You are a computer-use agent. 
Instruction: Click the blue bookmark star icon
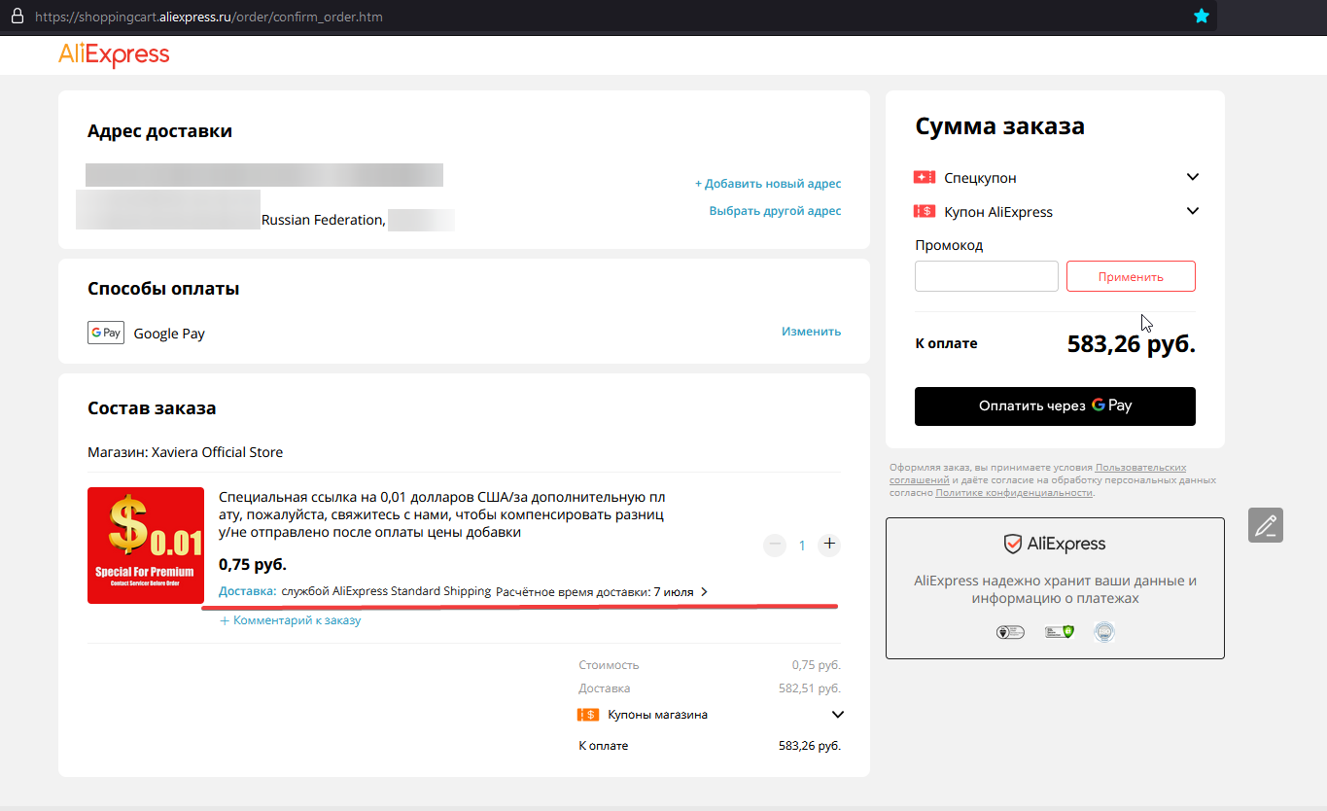1202,16
